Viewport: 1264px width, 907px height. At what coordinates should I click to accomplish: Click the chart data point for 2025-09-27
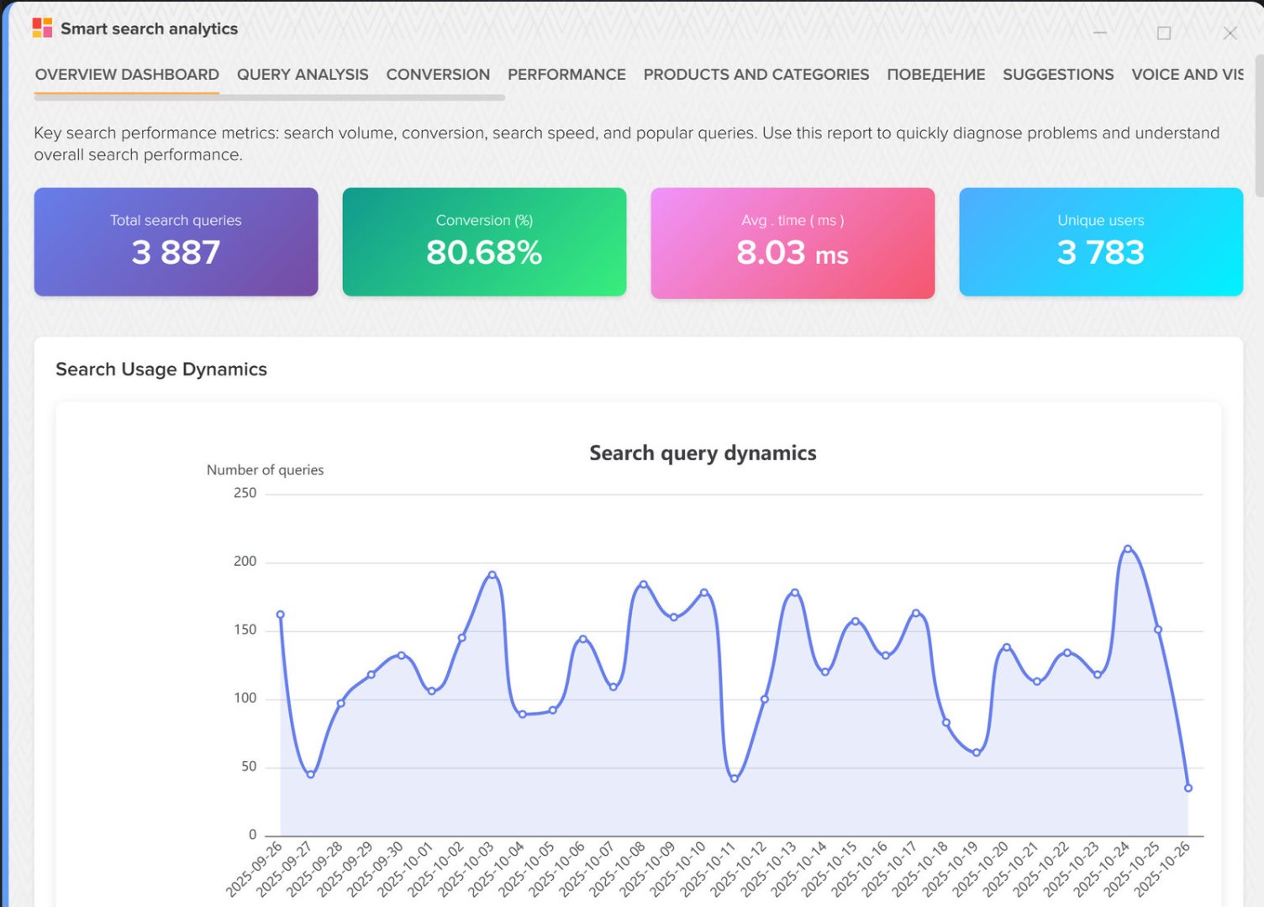pyautogui.click(x=311, y=774)
